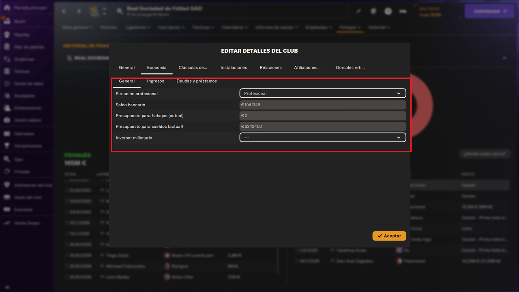Open the Situación profesional dropdown
The height and width of the screenshot is (292, 519).
(x=323, y=93)
